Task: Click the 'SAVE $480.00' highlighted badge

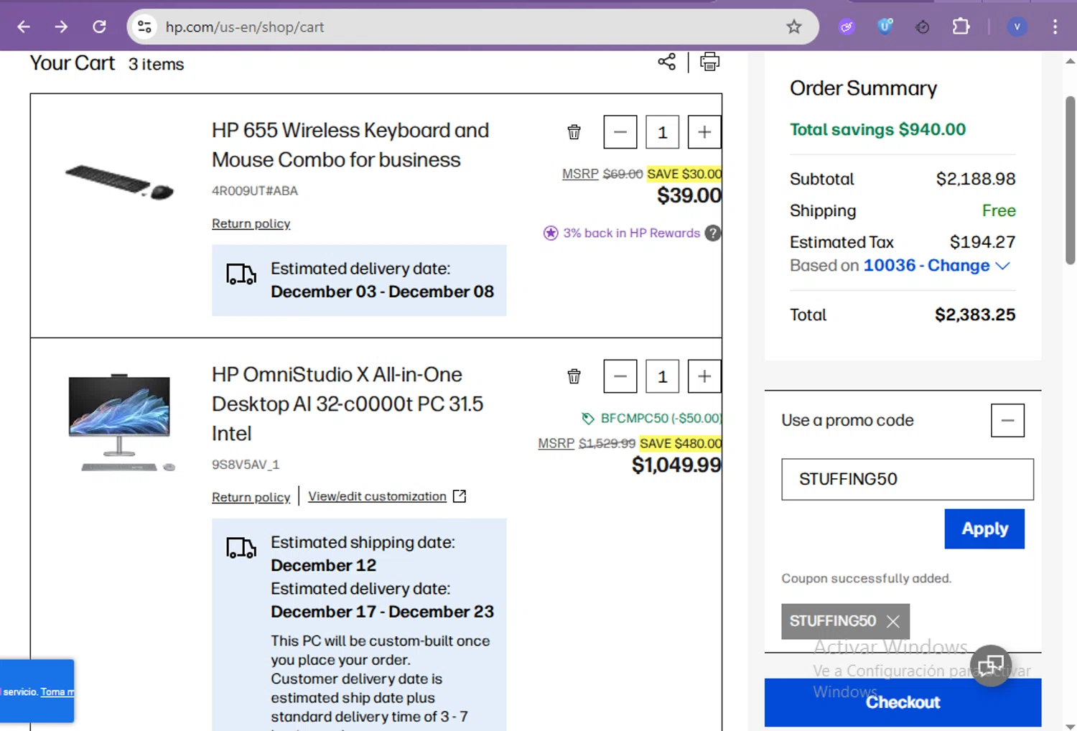Action: [681, 444]
